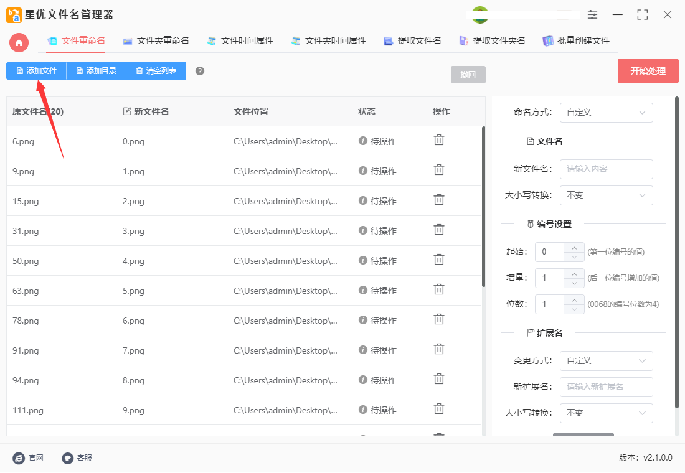Click the user avatar in title bar
This screenshot has width=685, height=473.
pos(480,15)
